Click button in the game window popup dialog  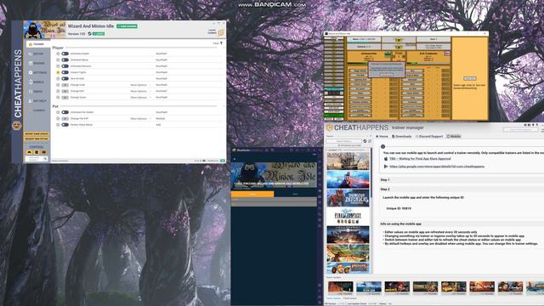click(x=386, y=74)
